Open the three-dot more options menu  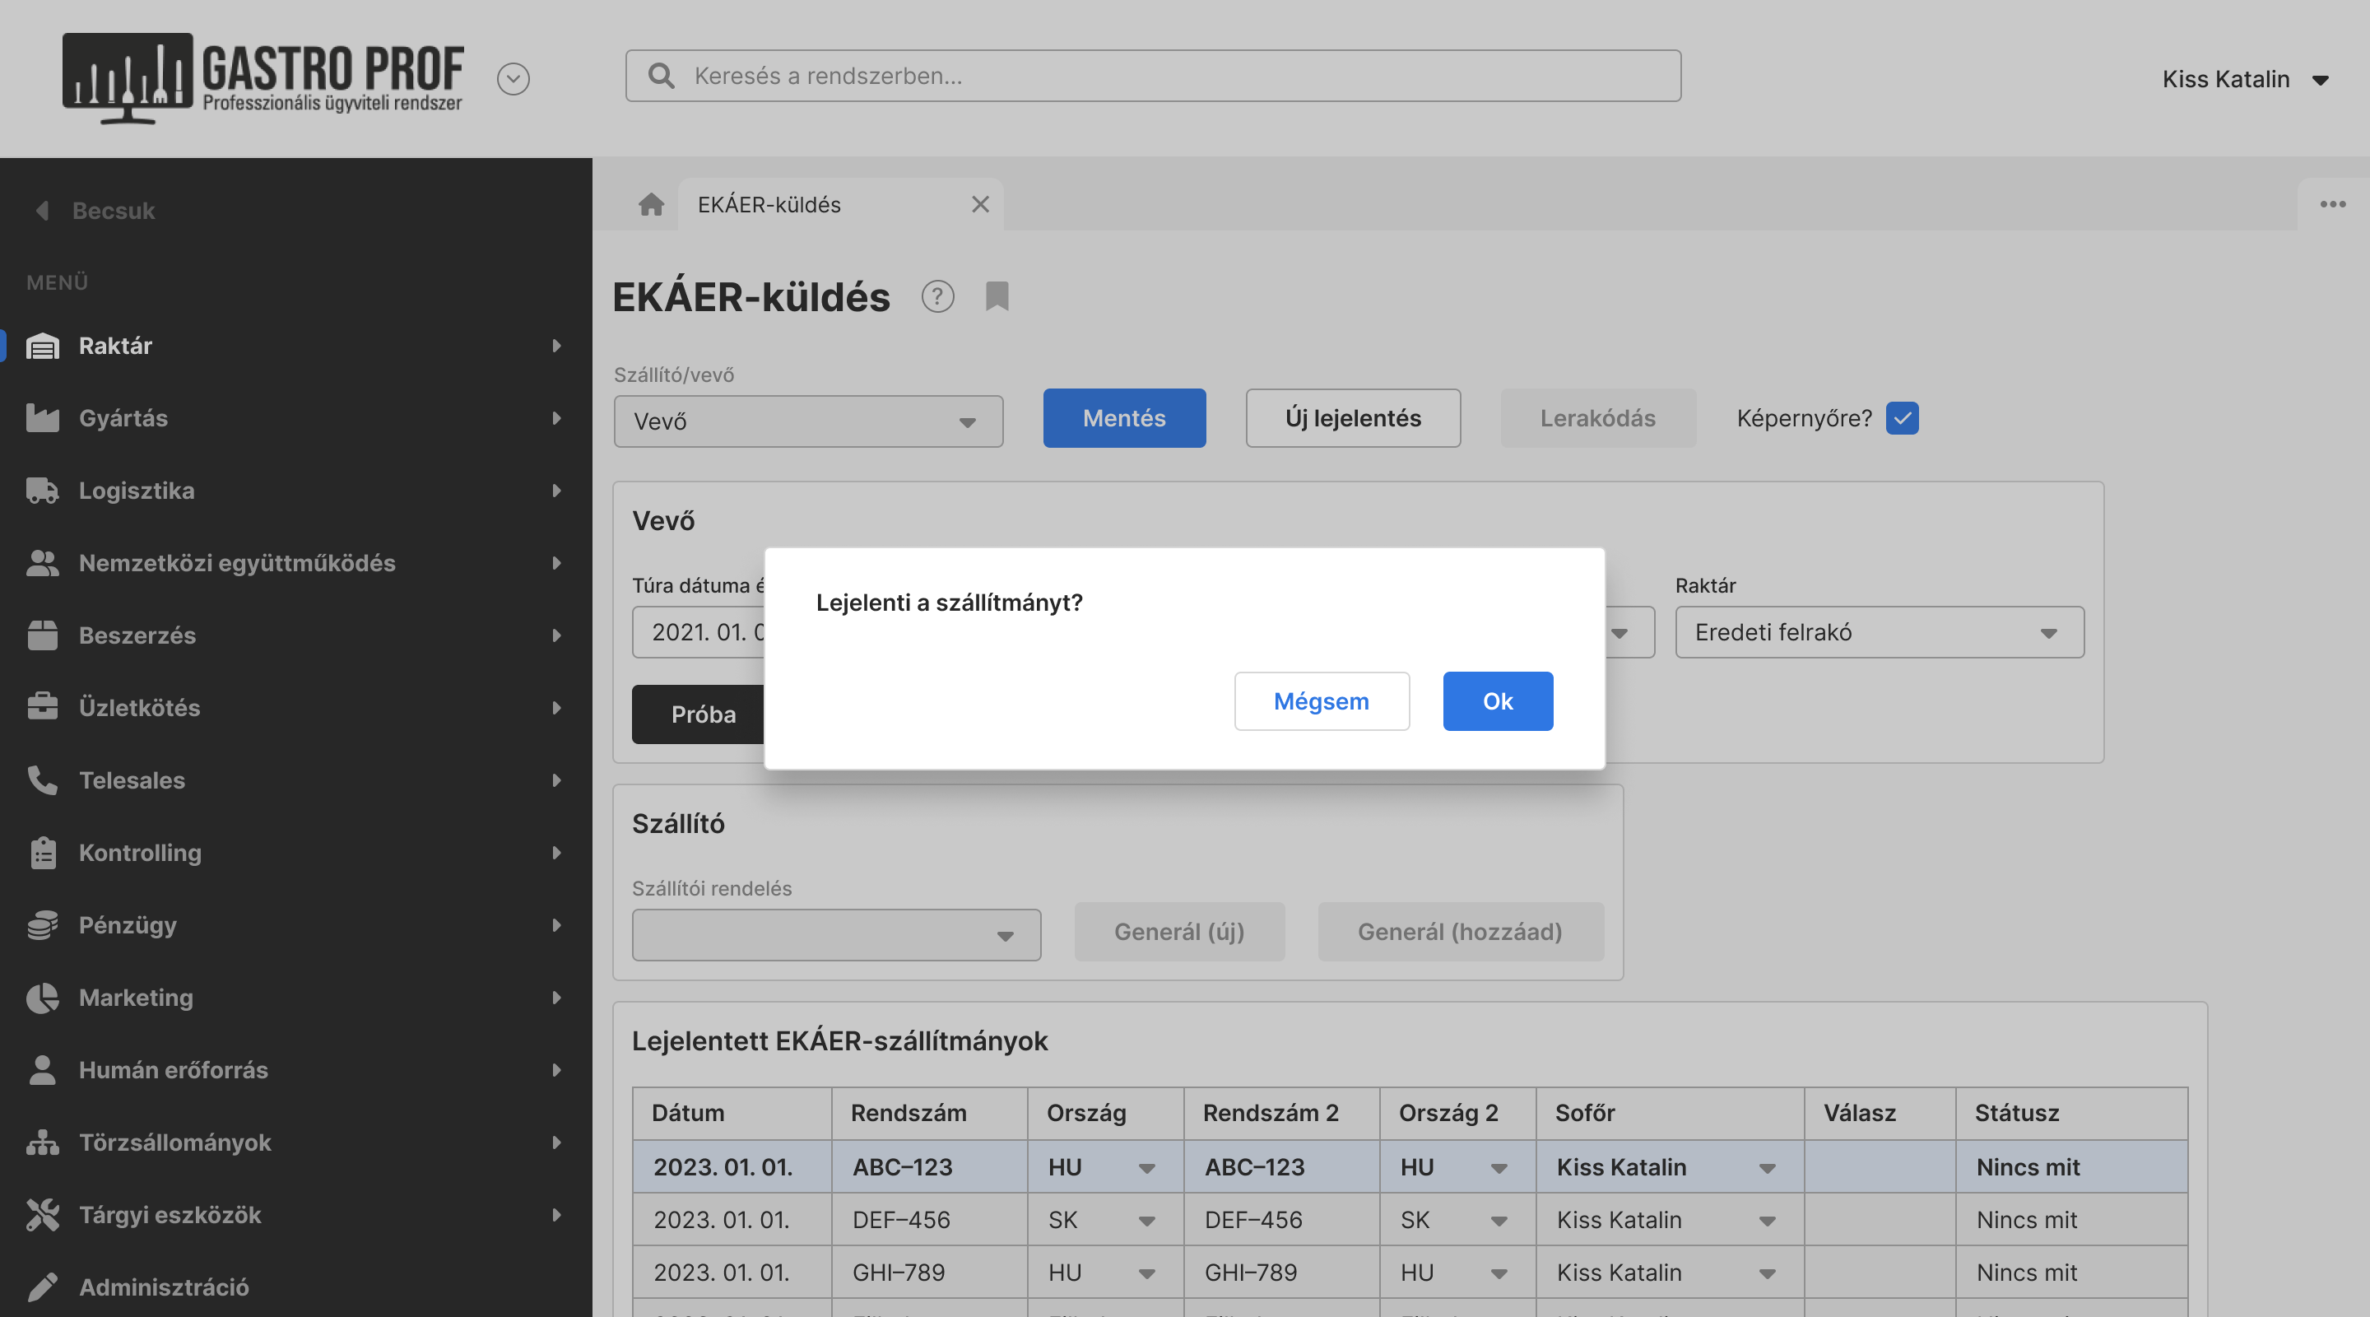click(x=2332, y=204)
